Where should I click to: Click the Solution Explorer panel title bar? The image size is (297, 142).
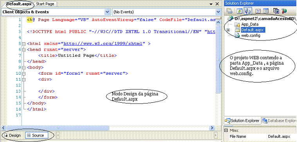pos(260,3)
